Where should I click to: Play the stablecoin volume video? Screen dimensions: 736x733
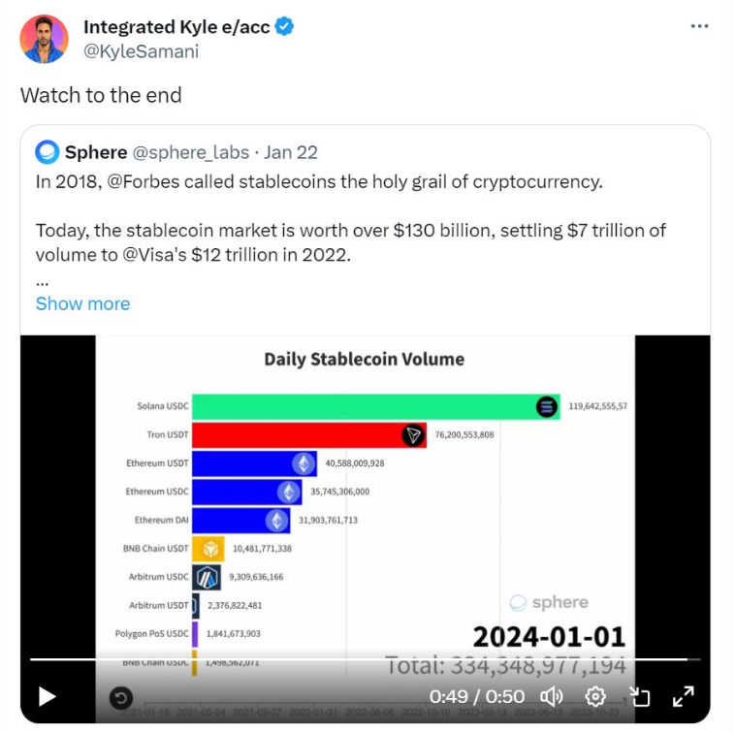[x=47, y=696]
